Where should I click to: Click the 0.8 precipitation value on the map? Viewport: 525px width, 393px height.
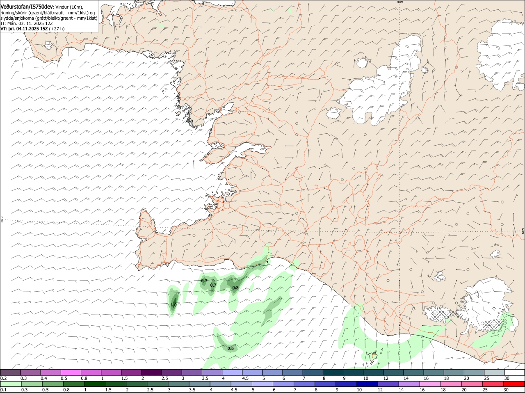click(x=235, y=288)
